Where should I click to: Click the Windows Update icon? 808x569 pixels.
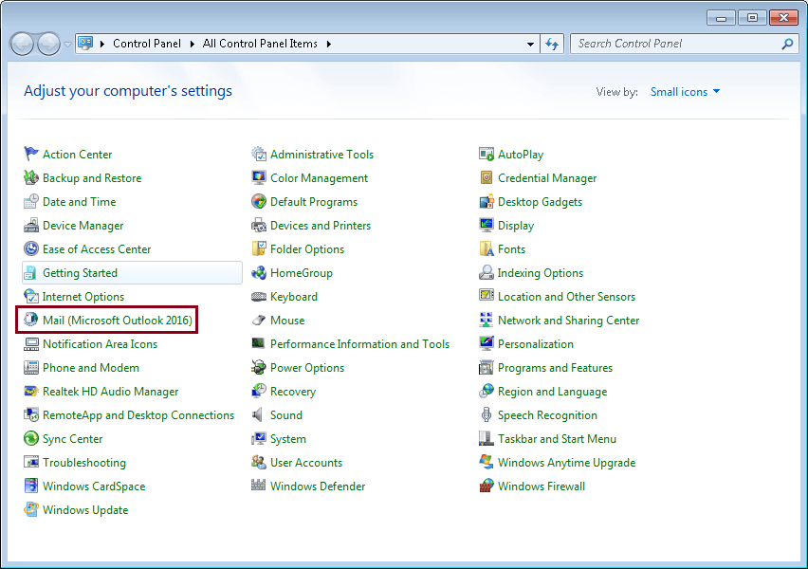pyautogui.click(x=31, y=509)
